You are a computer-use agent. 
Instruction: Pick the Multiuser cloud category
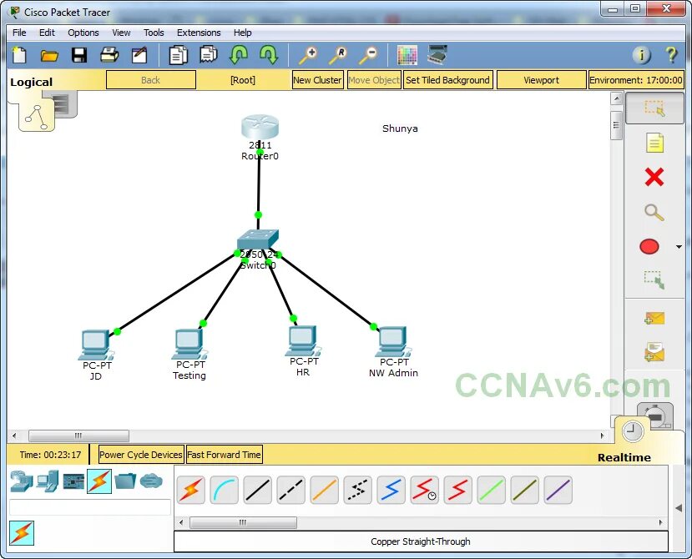151,481
